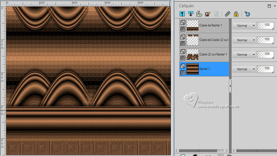The height and width of the screenshot is (156, 277).
Task: Toggle the eye of the Raster 1 layer
Action: click(x=183, y=72)
